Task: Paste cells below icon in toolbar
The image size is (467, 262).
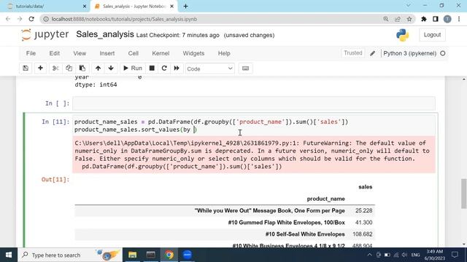Action: pyautogui.click(x=82, y=68)
